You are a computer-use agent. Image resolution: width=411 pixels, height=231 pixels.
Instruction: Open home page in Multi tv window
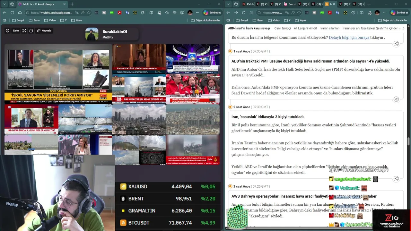20,13
